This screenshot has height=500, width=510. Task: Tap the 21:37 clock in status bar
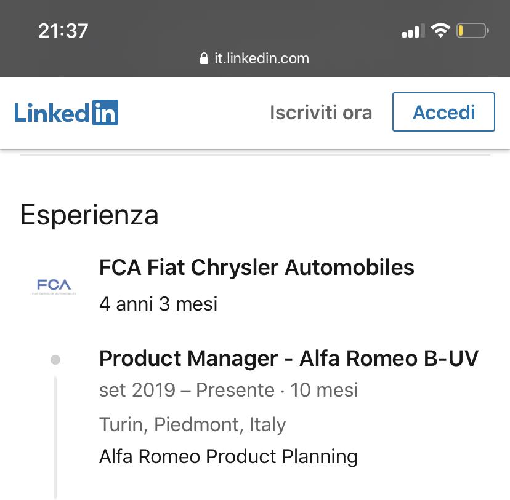coord(63,31)
